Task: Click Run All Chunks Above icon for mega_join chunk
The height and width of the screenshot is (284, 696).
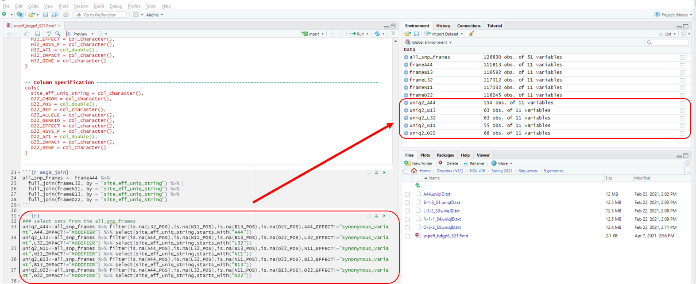Action: [376, 173]
